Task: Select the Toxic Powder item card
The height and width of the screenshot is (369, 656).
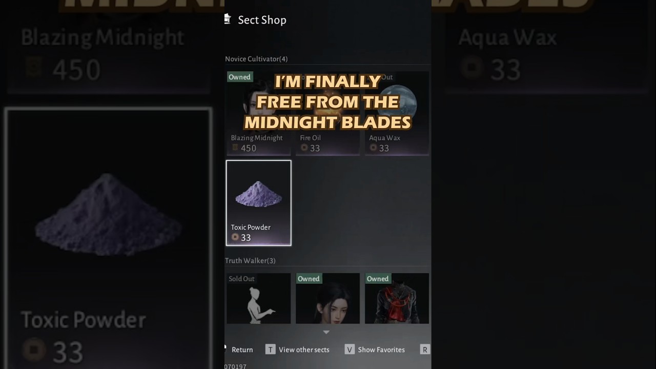Action: point(258,203)
